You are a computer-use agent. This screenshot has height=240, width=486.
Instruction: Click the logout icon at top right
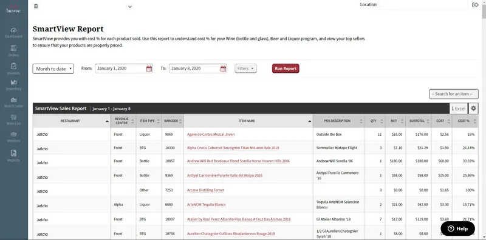coord(475,5)
